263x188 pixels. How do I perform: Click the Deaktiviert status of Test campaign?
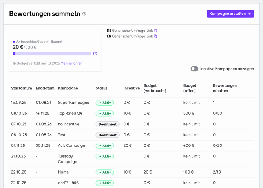(108, 135)
